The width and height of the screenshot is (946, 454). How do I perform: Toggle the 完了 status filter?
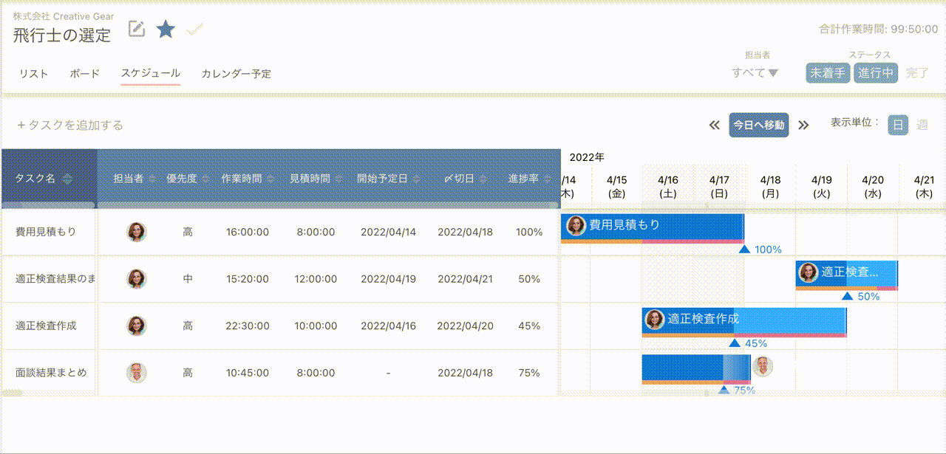pos(917,73)
